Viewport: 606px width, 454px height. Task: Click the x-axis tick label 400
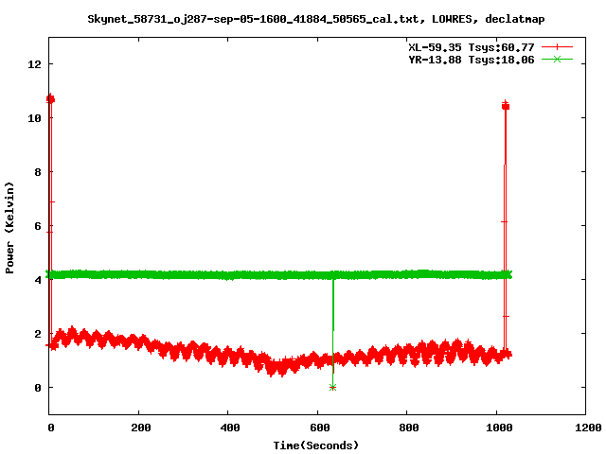click(x=230, y=428)
